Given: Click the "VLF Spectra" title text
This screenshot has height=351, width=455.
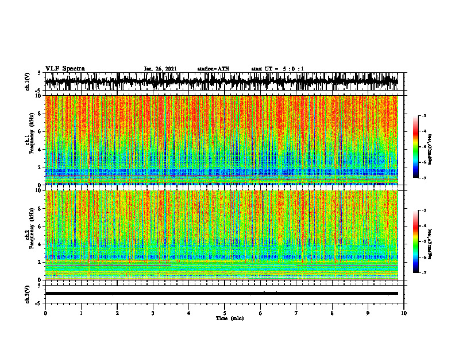Looking at the screenshot, I should (x=65, y=69).
